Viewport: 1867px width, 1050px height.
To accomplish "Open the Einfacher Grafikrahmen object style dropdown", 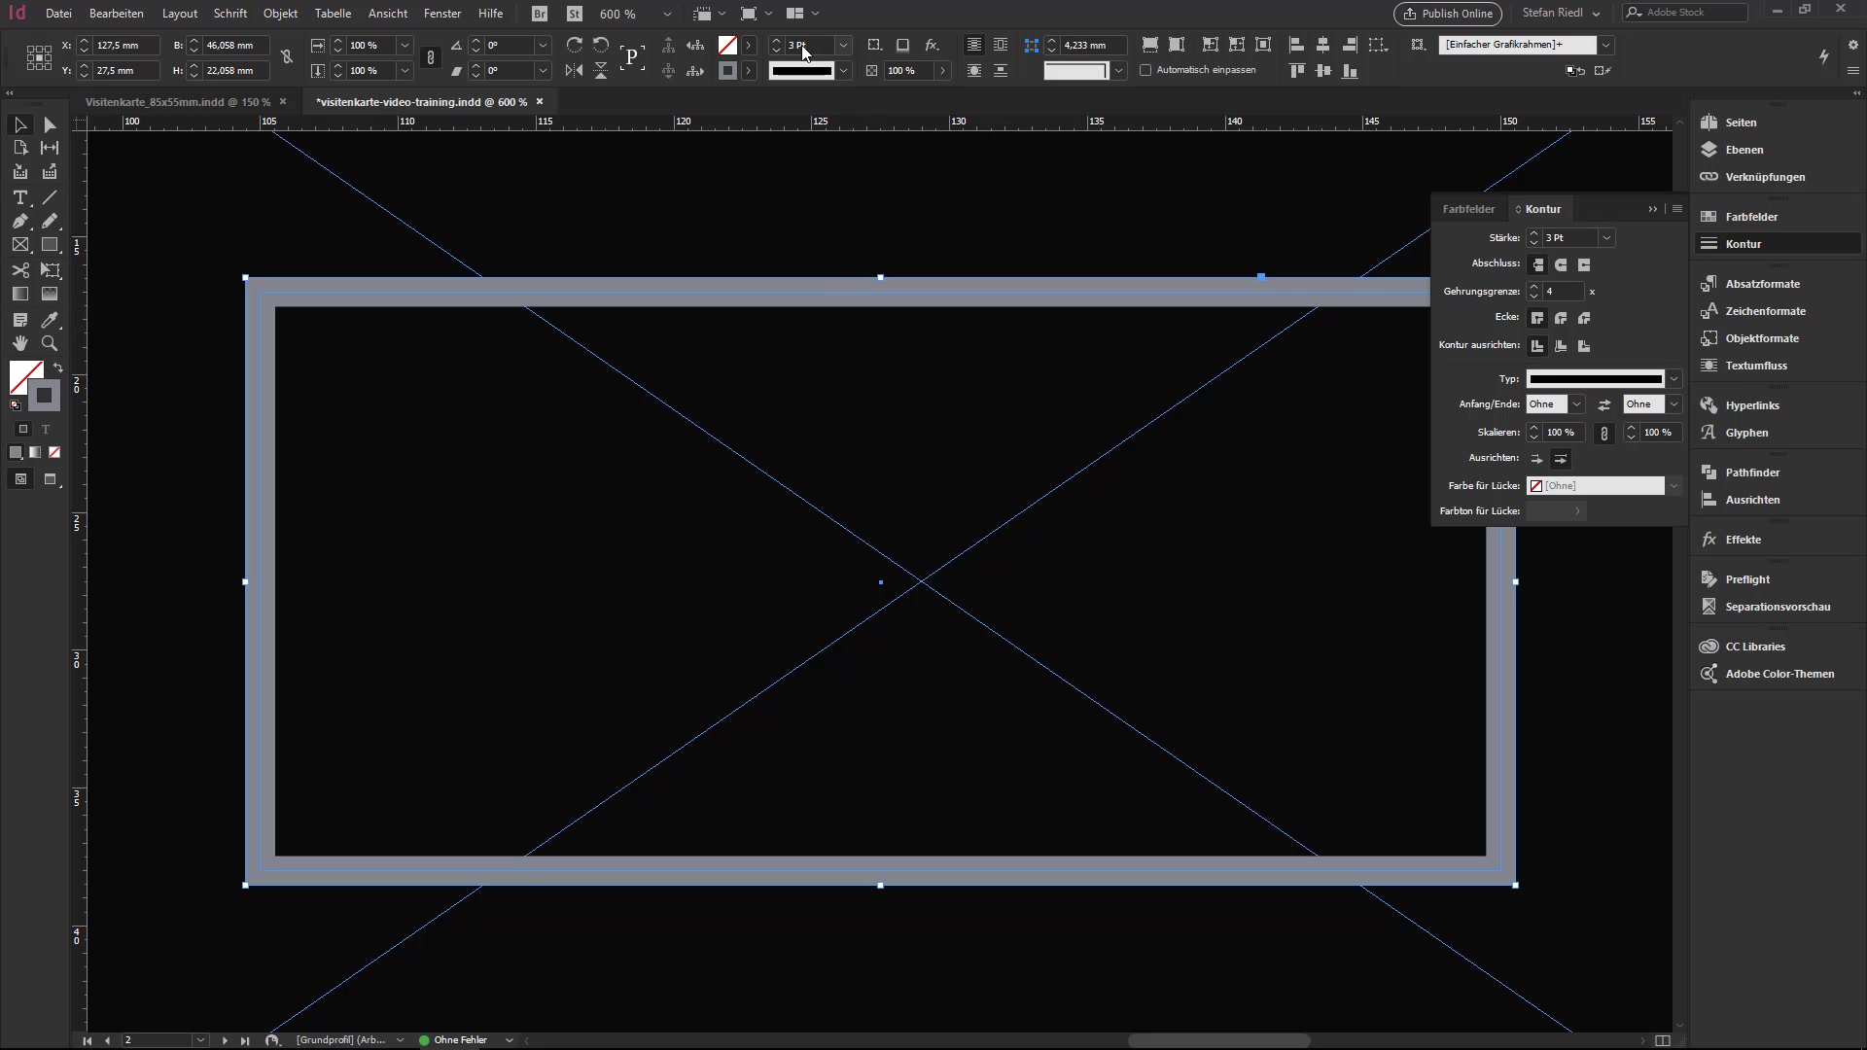I will 1605,45.
